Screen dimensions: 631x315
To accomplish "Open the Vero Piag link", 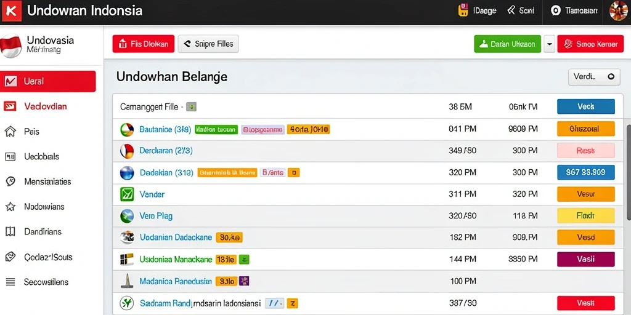I will 156,216.
